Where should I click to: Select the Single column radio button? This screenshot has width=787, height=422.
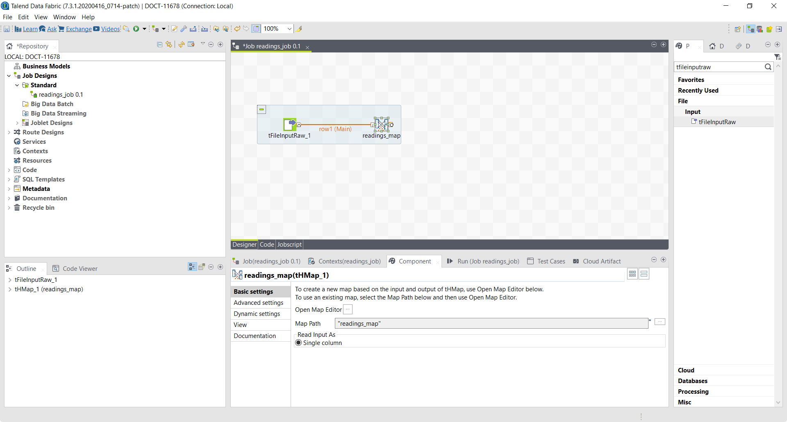298,343
